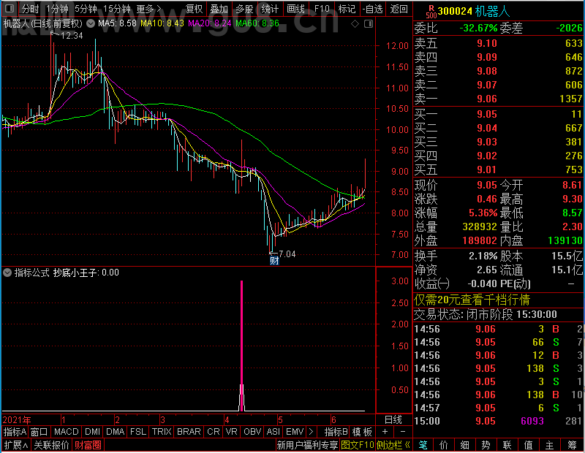Select the 细 detail tab
Image resolution: width=585 pixels, height=453 pixels.
point(465,445)
